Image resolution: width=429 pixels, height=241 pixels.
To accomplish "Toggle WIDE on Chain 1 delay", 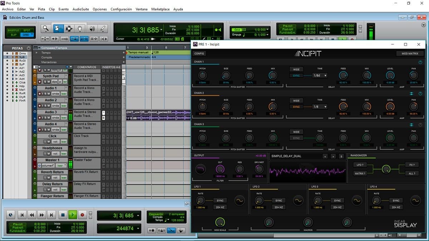I will (296, 69).
